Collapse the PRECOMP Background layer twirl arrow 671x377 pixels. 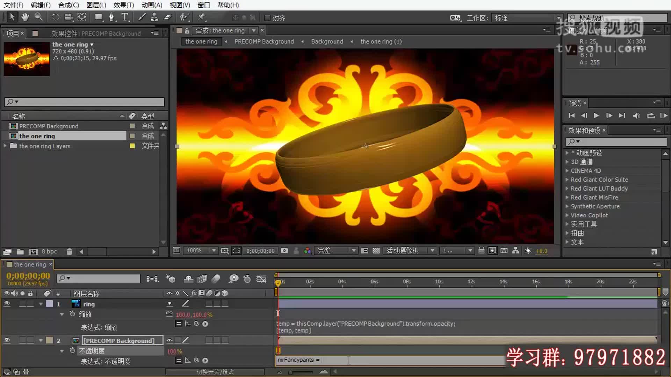point(41,341)
